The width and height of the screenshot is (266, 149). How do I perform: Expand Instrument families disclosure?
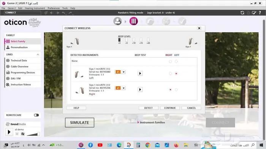pos(138,122)
